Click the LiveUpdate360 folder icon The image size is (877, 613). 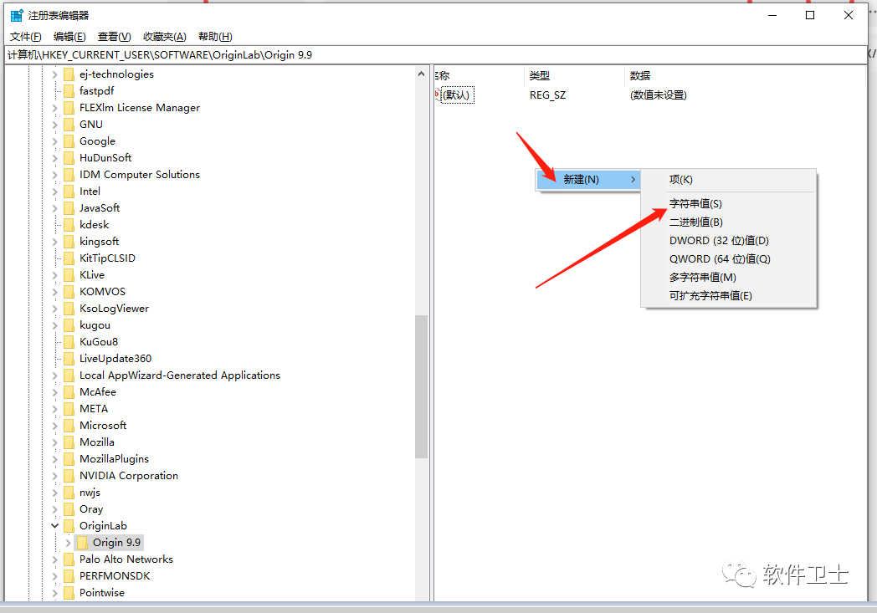(69, 359)
